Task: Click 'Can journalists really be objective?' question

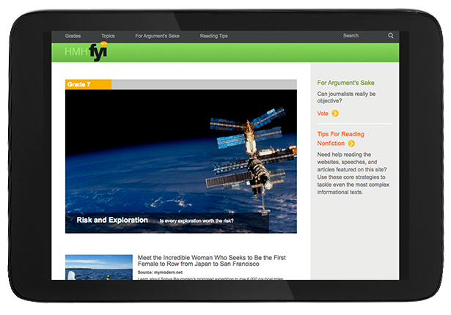Action: tap(346, 97)
